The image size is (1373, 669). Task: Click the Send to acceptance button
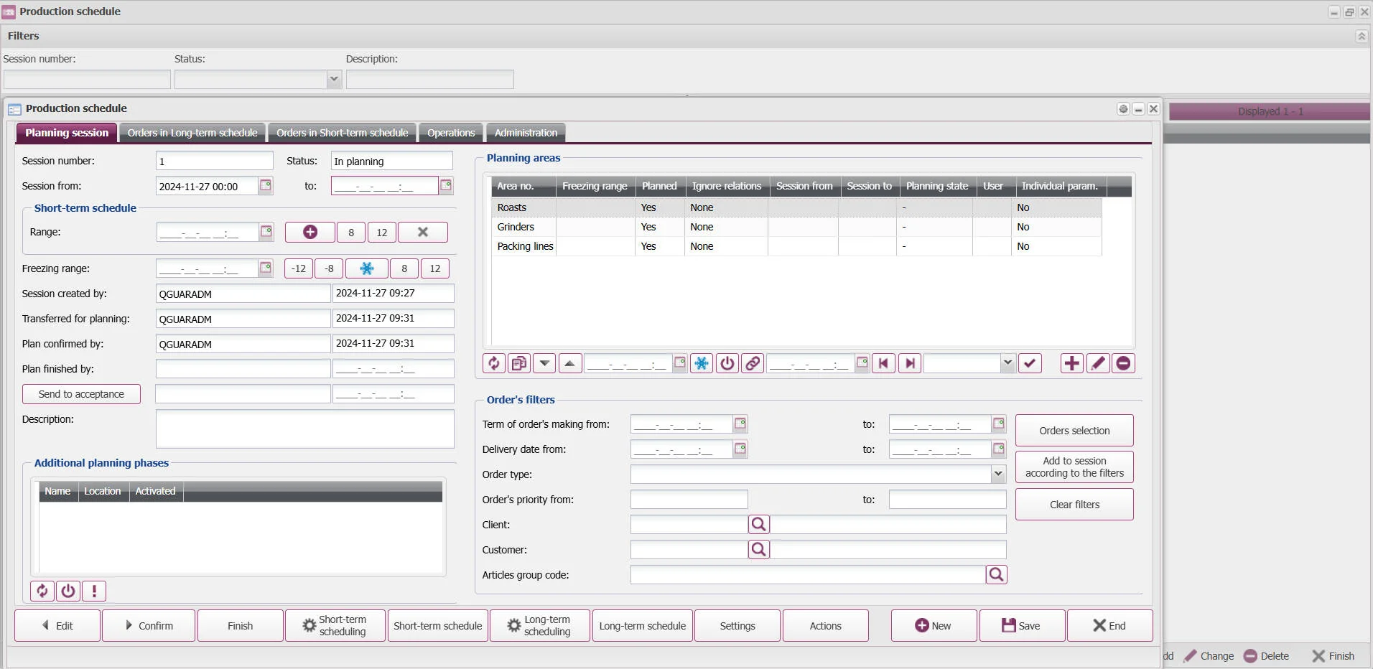pyautogui.click(x=81, y=394)
